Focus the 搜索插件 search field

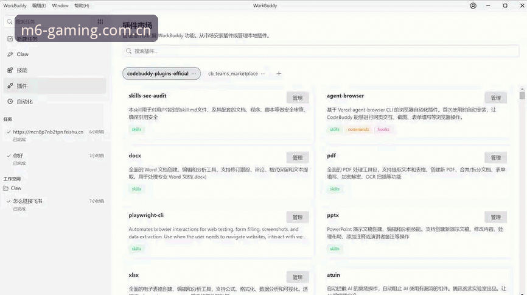click(x=321, y=51)
